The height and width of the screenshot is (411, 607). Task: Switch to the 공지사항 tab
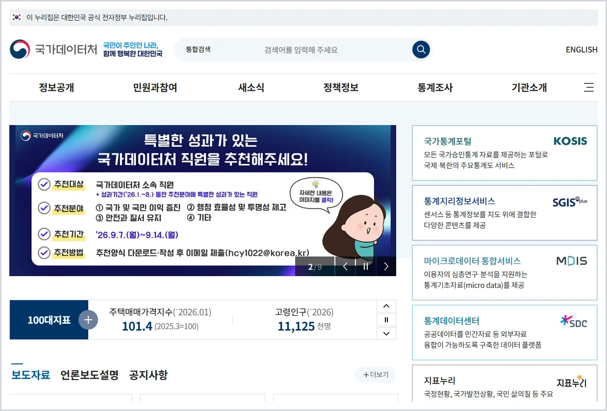click(x=149, y=375)
